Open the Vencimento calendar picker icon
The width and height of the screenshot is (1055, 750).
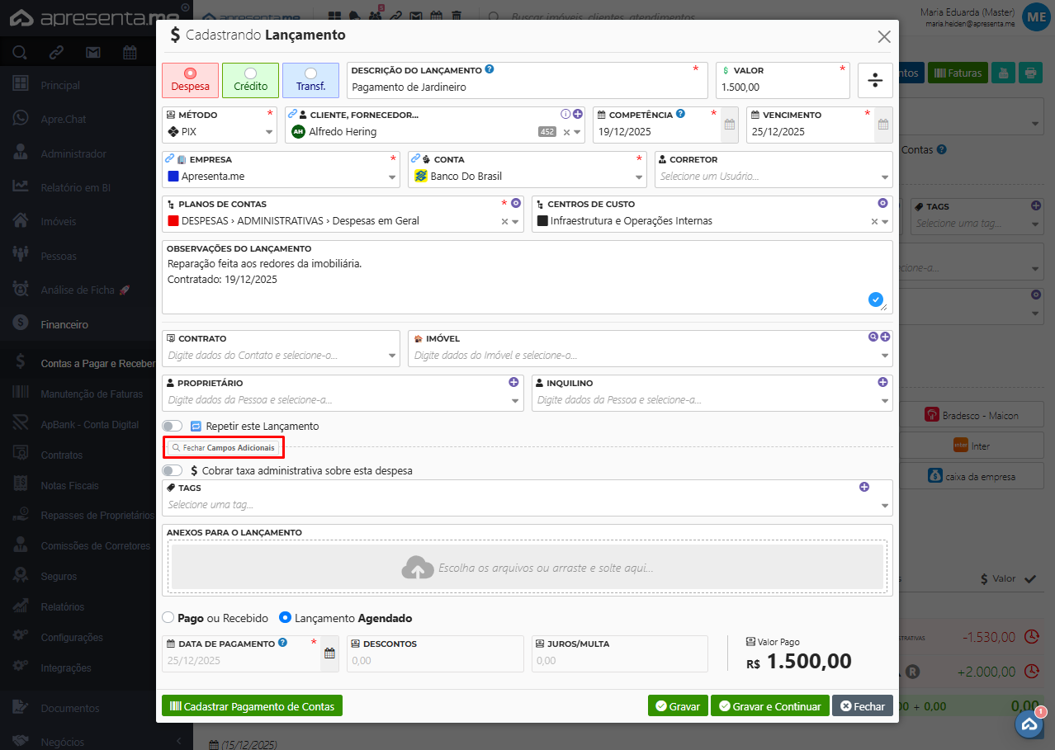point(882,125)
